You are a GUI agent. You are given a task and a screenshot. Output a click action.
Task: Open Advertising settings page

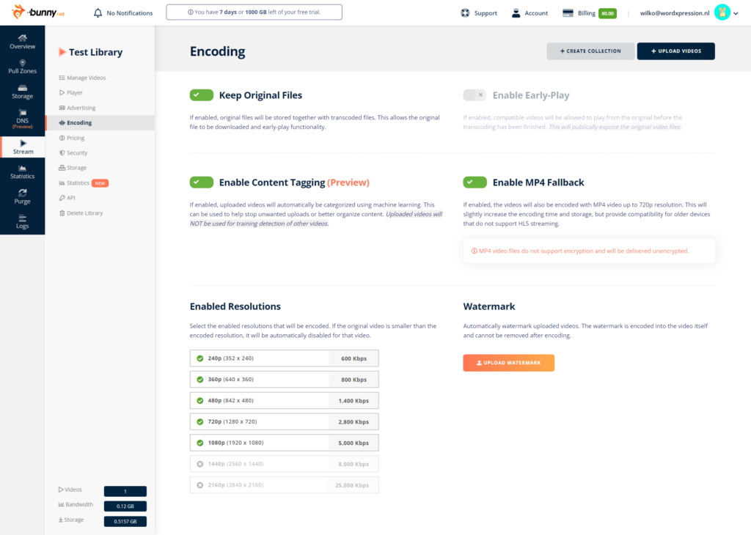77,108
